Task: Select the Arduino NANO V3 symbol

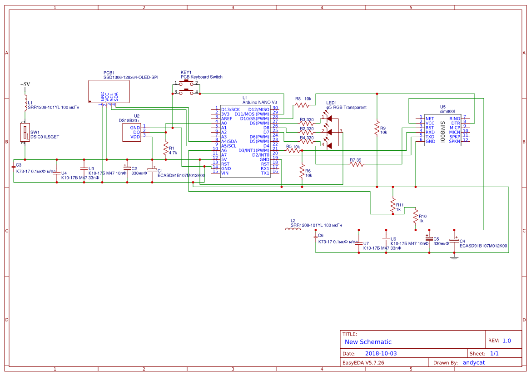Action: pyautogui.click(x=245, y=141)
